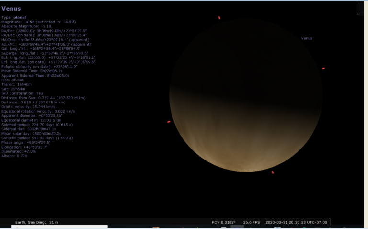Click the top red selection marker
The width and height of the screenshot is (368, 229).
[219, 18]
